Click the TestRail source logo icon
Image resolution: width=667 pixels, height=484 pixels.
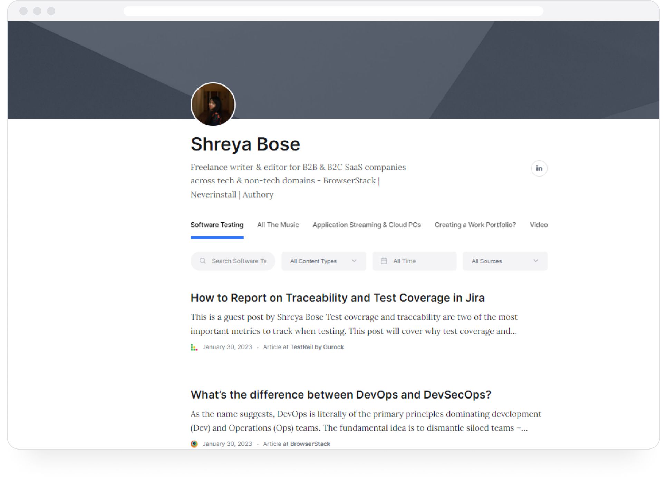pos(194,347)
